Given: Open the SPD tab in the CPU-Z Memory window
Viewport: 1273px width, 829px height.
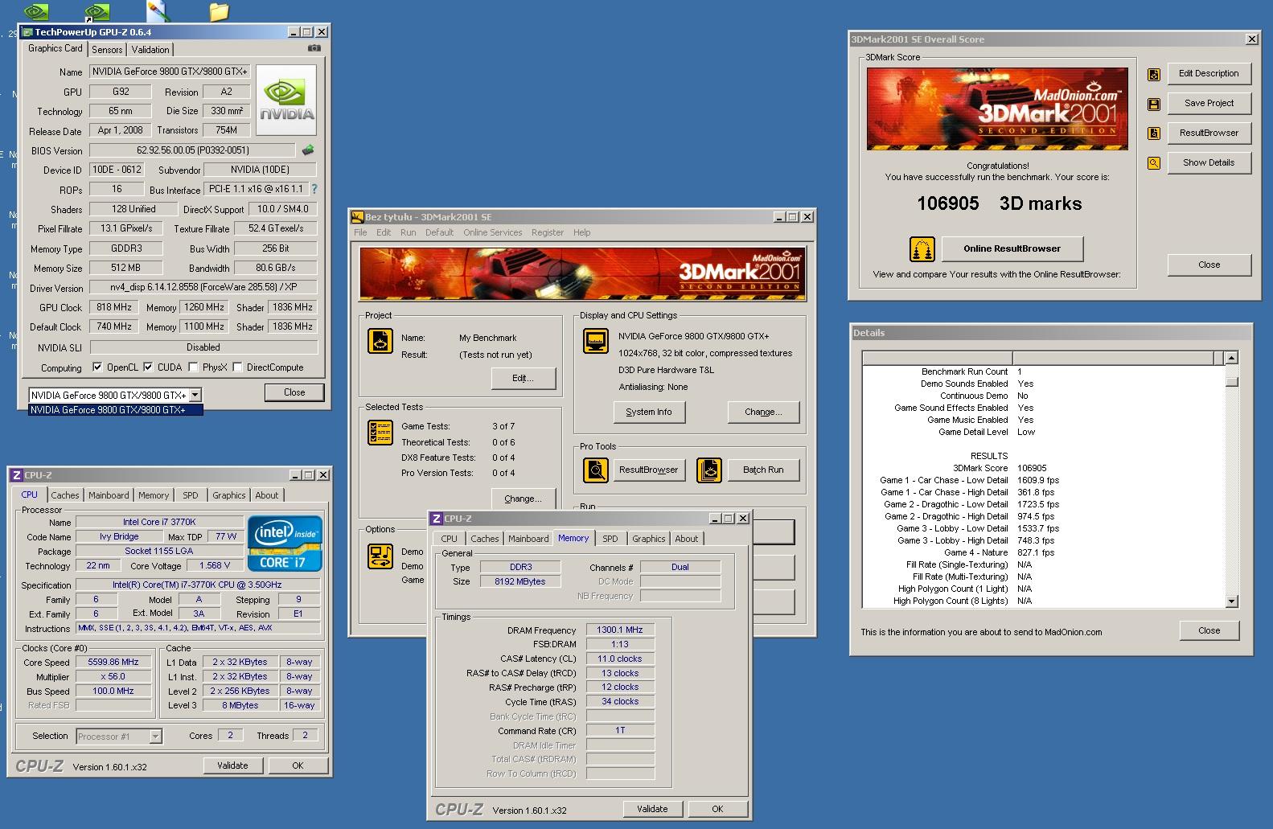Looking at the screenshot, I should [x=610, y=539].
